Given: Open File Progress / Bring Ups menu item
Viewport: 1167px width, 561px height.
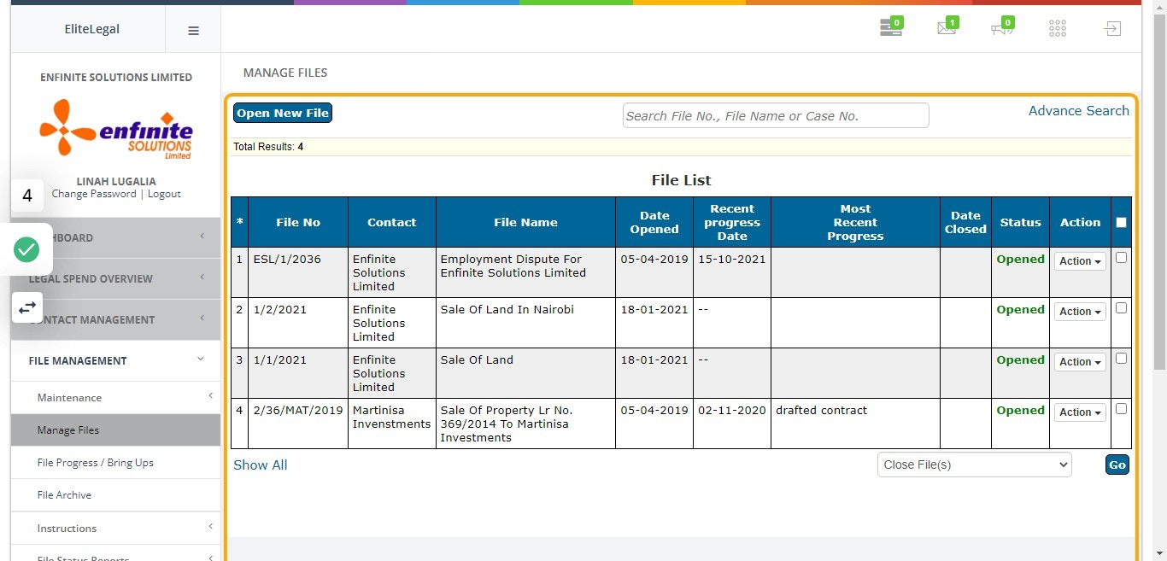Looking at the screenshot, I should pyautogui.click(x=115, y=463).
